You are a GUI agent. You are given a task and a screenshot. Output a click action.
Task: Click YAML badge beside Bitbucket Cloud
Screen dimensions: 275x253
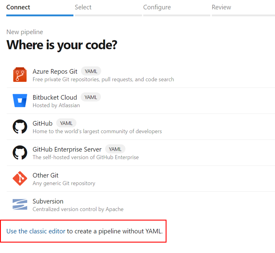click(x=91, y=97)
